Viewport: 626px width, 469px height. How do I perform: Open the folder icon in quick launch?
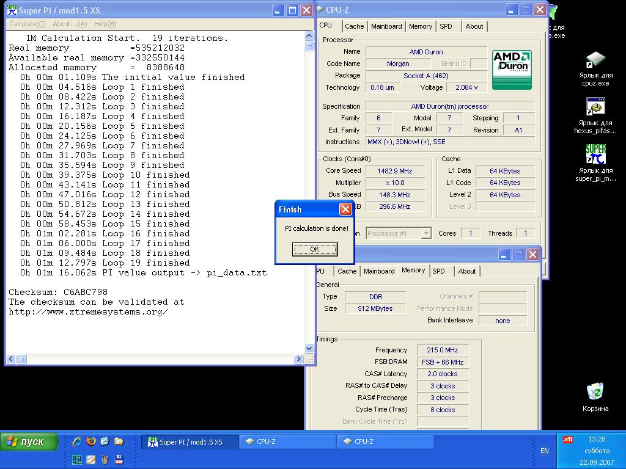click(x=119, y=441)
